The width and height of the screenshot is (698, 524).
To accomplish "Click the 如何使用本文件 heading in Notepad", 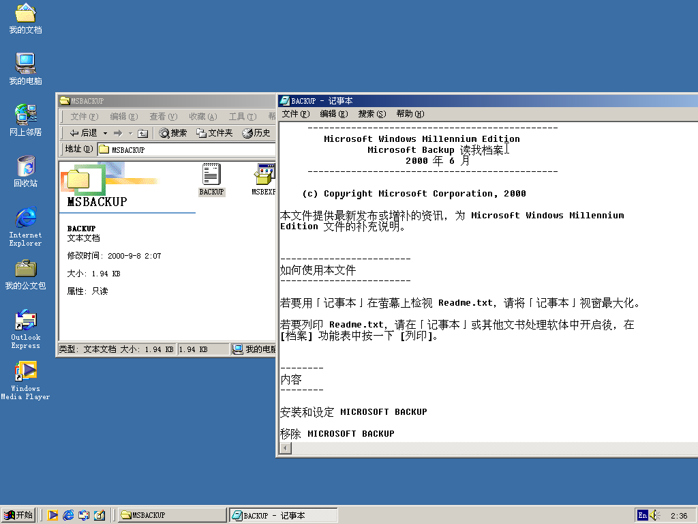I will tap(318, 270).
